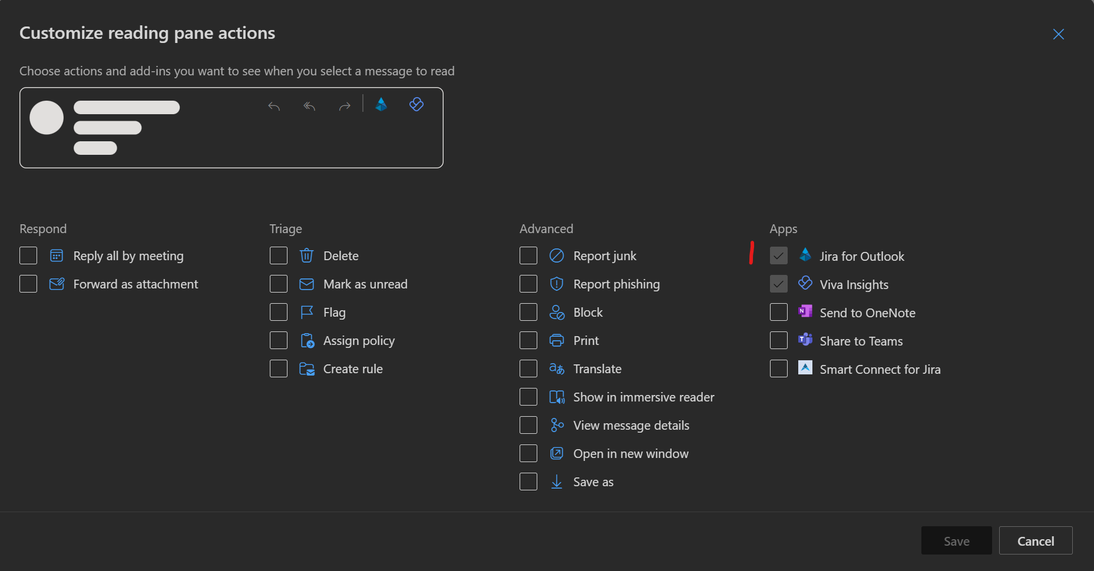This screenshot has width=1094, height=571.
Task: Click the Viva Insights icon in preview
Action: coord(417,105)
